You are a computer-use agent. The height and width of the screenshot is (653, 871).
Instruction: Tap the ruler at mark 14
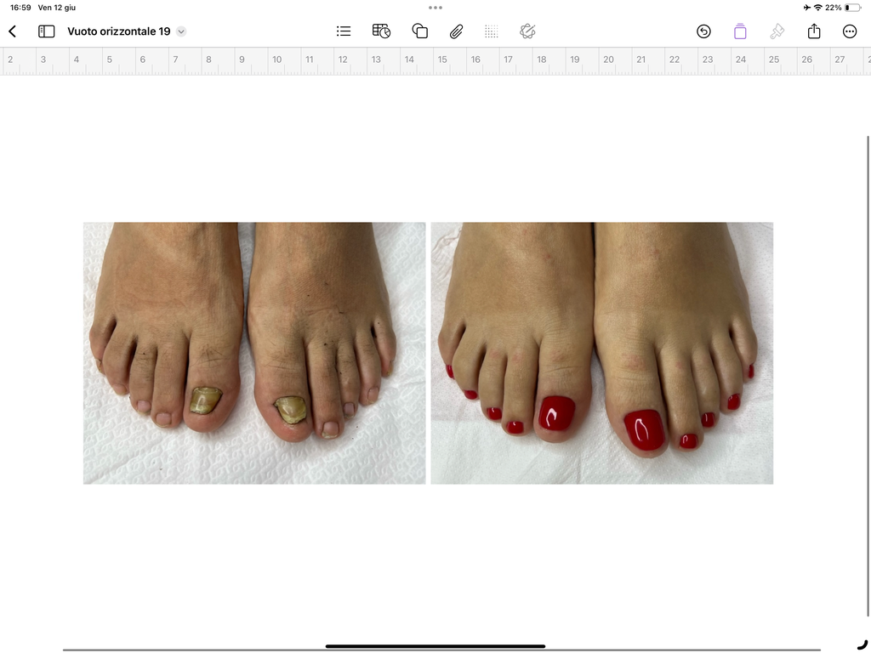pos(409,60)
